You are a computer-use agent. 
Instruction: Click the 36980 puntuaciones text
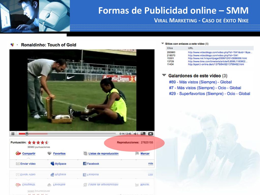pyautogui.click(x=39, y=147)
